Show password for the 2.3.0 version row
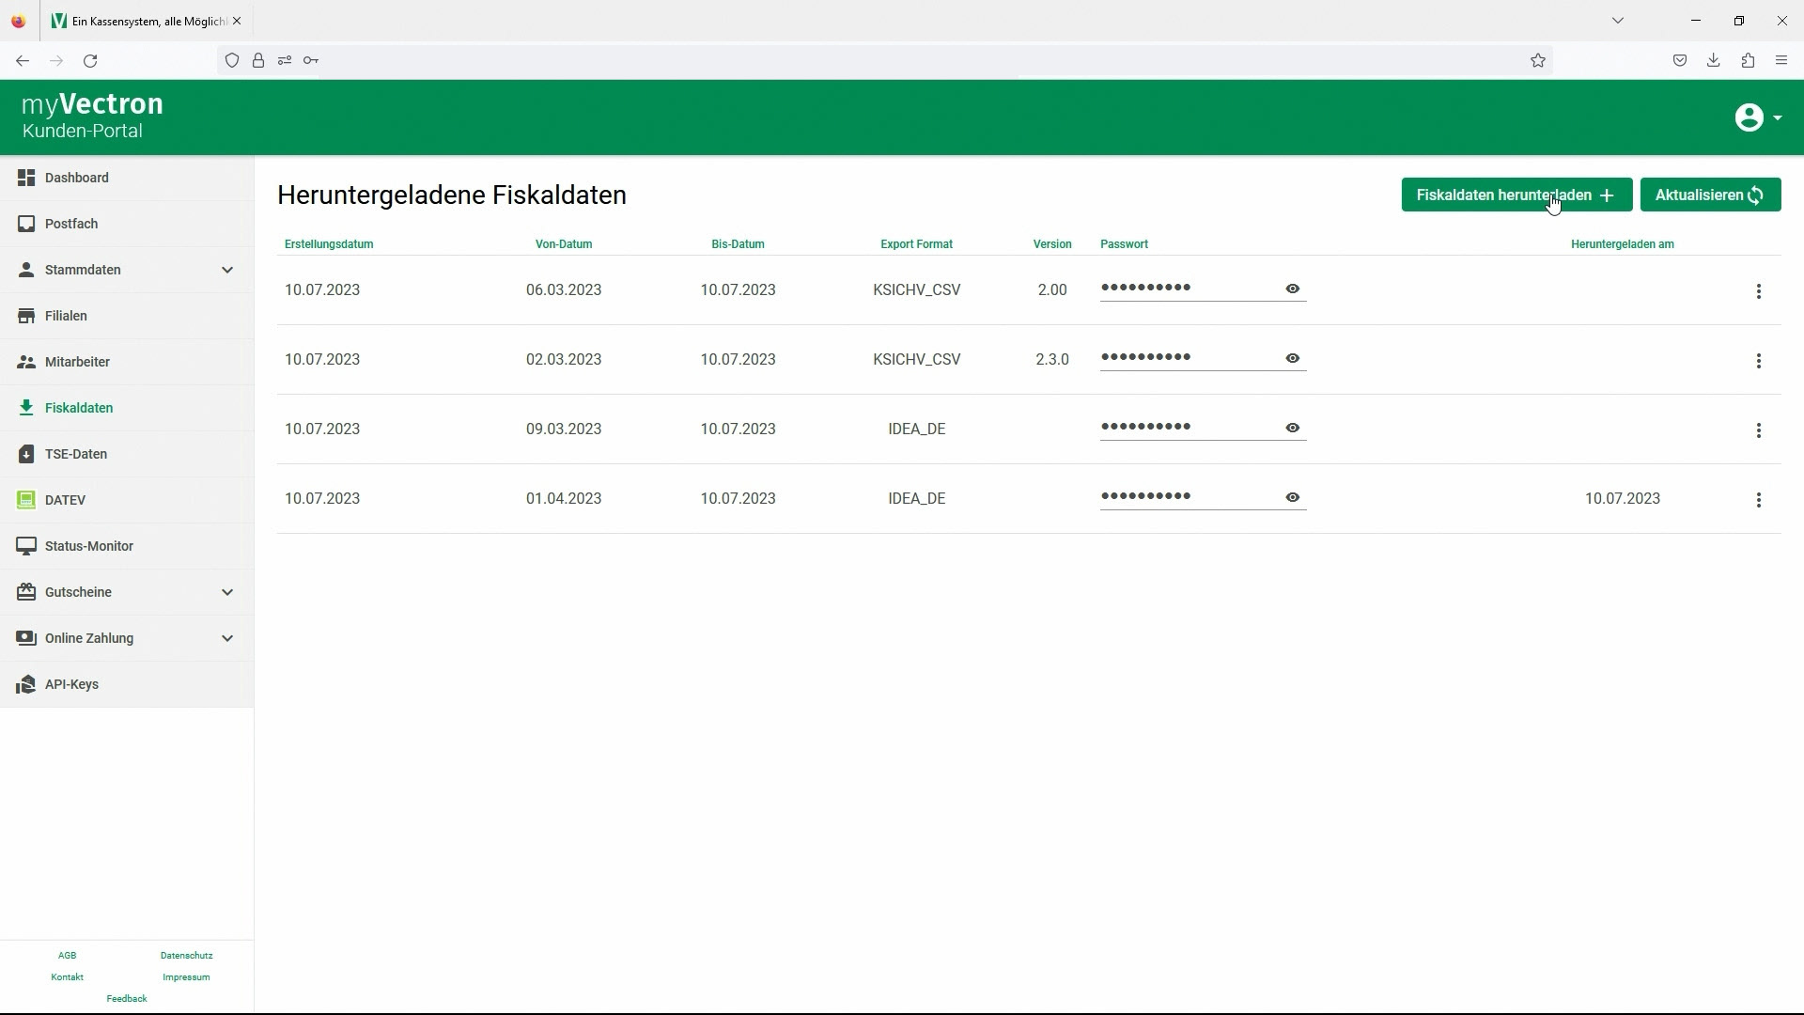1804x1015 pixels. pos(1293,358)
